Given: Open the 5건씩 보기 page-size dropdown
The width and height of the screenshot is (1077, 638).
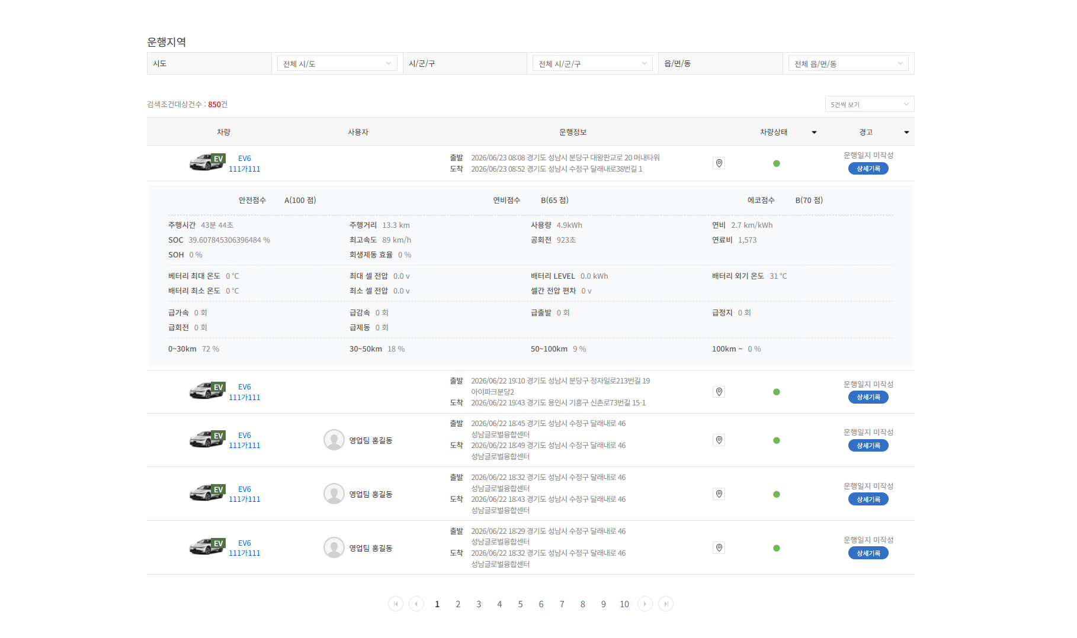Looking at the screenshot, I should pos(870,104).
